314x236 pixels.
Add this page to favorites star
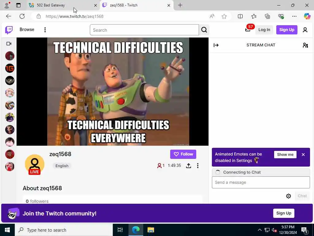[x=224, y=16]
